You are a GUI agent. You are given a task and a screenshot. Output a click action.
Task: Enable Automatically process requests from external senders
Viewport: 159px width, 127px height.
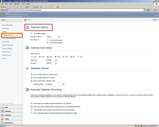(32, 110)
